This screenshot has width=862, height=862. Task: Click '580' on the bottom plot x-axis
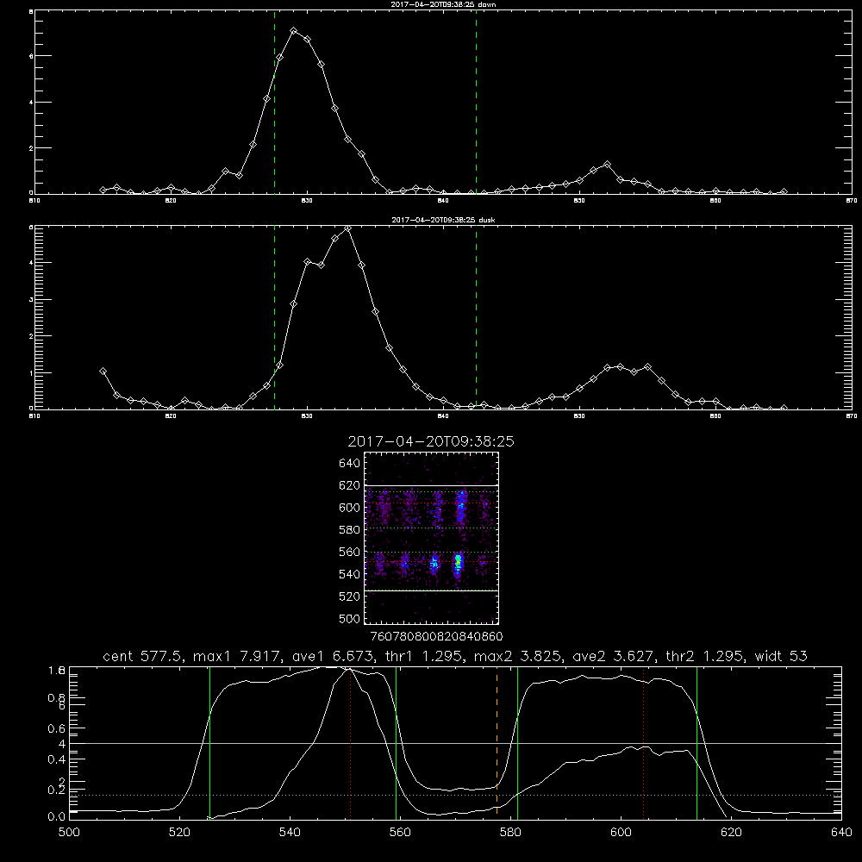[x=510, y=833]
